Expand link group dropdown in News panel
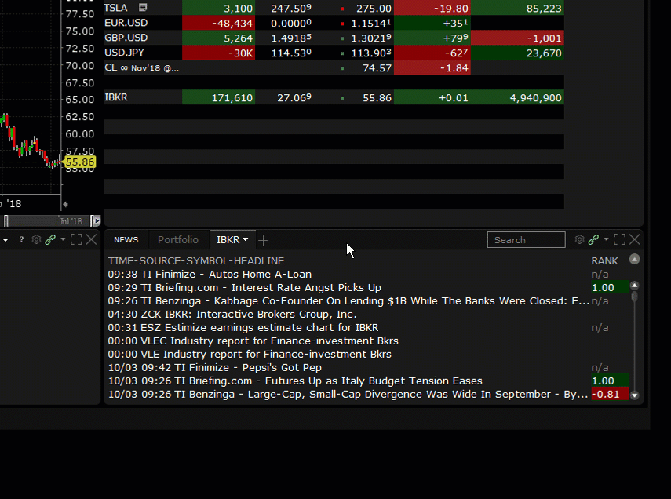Image resolution: width=671 pixels, height=499 pixels. (606, 239)
